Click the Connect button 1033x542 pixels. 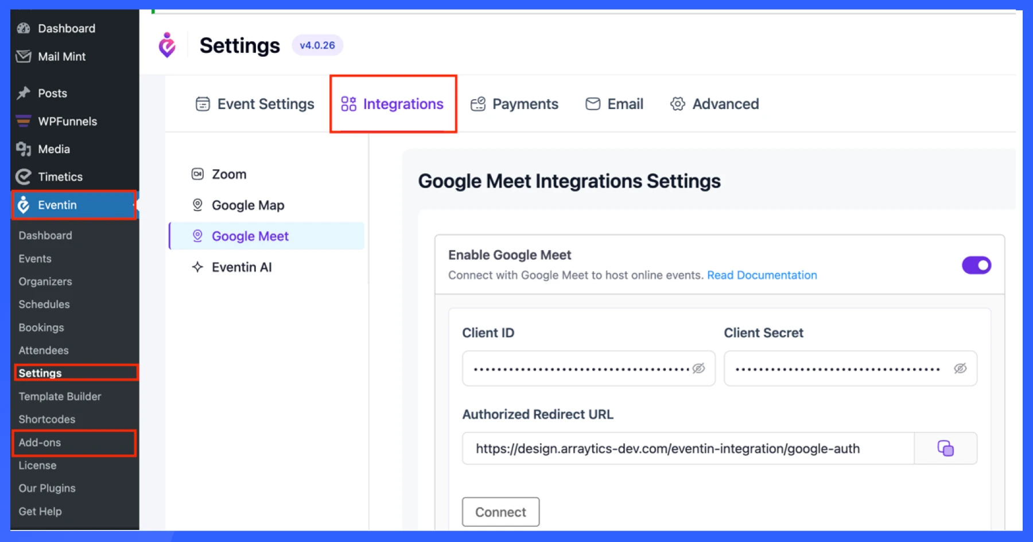[500, 512]
